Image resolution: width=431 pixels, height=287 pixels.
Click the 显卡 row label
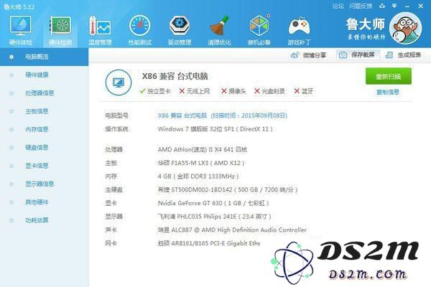point(111,203)
